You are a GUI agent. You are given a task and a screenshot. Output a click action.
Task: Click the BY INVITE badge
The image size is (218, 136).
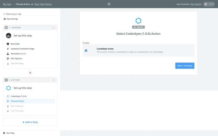coord(138,27)
